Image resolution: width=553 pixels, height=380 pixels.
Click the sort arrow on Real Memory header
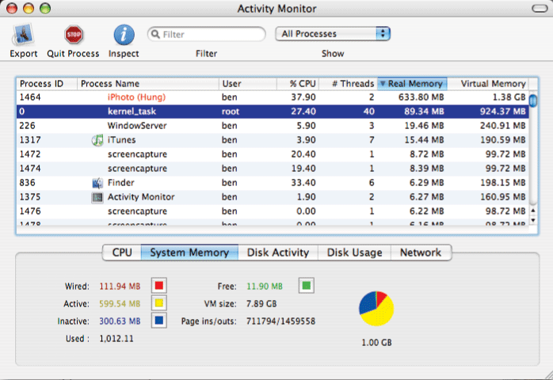tap(383, 84)
